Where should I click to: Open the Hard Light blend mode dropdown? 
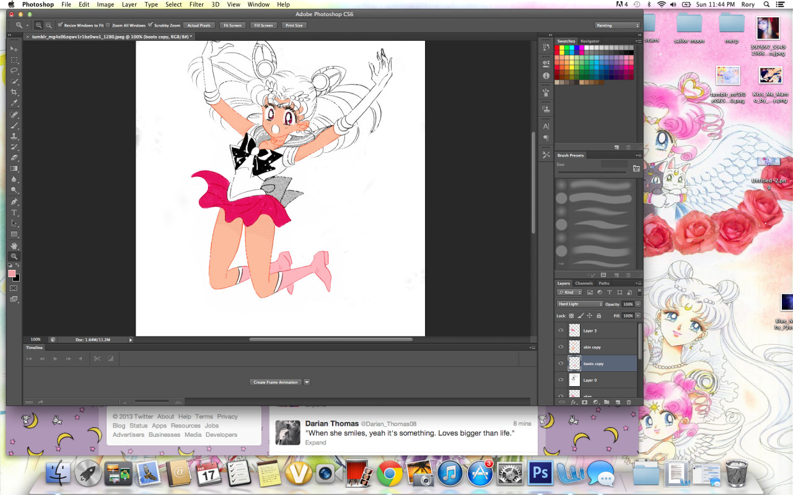coord(579,304)
